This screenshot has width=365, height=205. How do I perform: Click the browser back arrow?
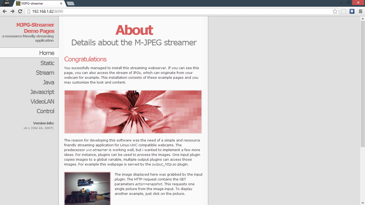pyautogui.click(x=5, y=11)
